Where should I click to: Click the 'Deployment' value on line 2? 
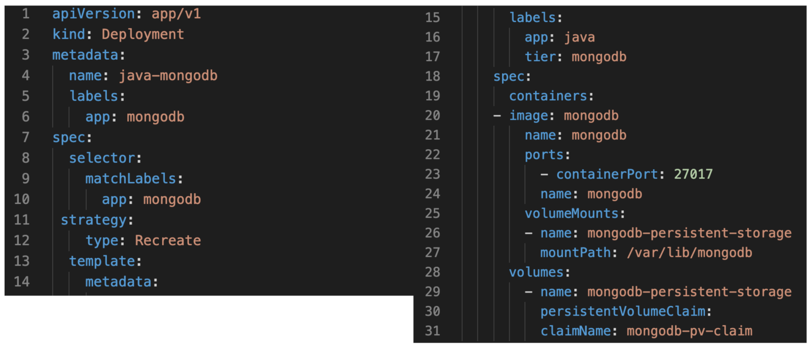point(143,35)
